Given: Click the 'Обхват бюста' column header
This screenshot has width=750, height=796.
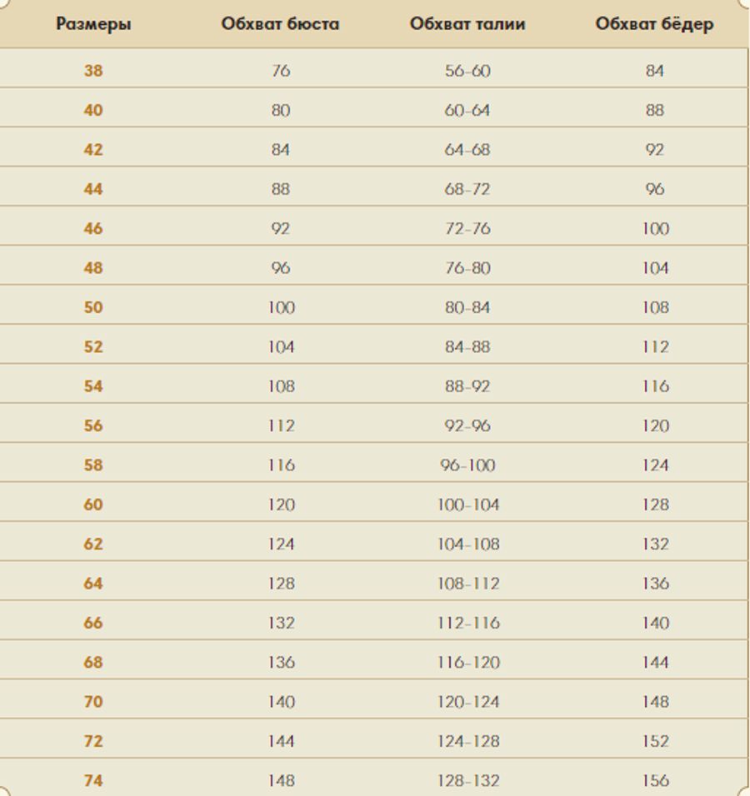Looking at the screenshot, I should coord(280,24).
